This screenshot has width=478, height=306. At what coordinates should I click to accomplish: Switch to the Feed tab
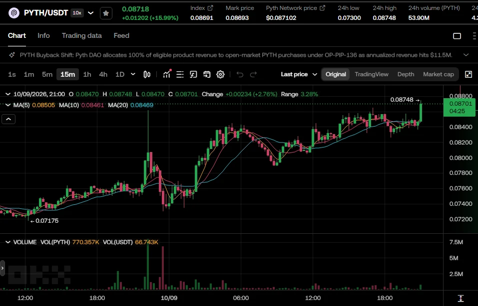[121, 35]
